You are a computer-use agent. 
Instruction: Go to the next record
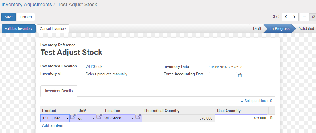[x=294, y=17]
